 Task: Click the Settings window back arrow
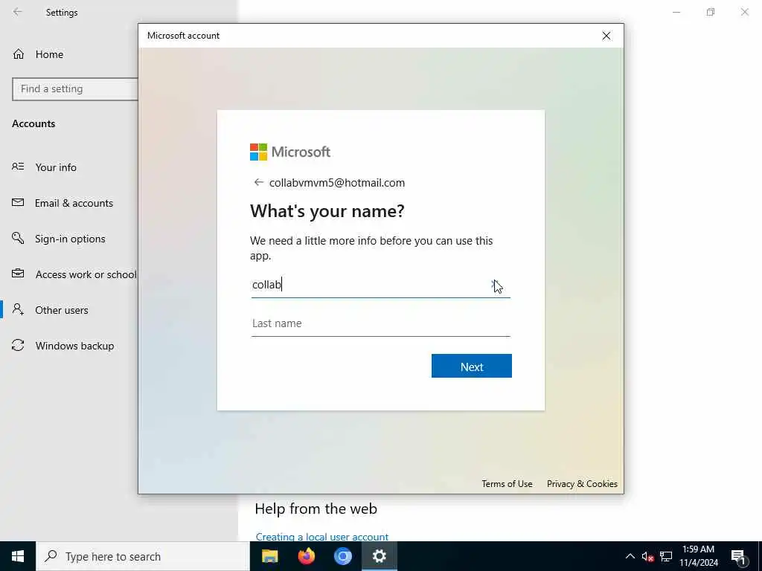point(18,12)
